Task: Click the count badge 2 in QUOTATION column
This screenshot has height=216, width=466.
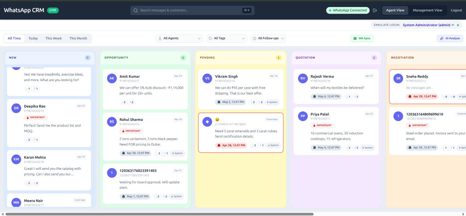Action: pos(374,58)
